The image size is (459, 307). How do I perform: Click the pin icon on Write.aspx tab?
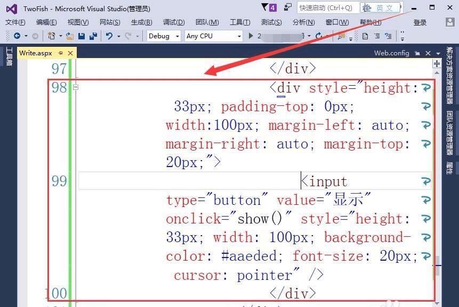tap(61, 53)
